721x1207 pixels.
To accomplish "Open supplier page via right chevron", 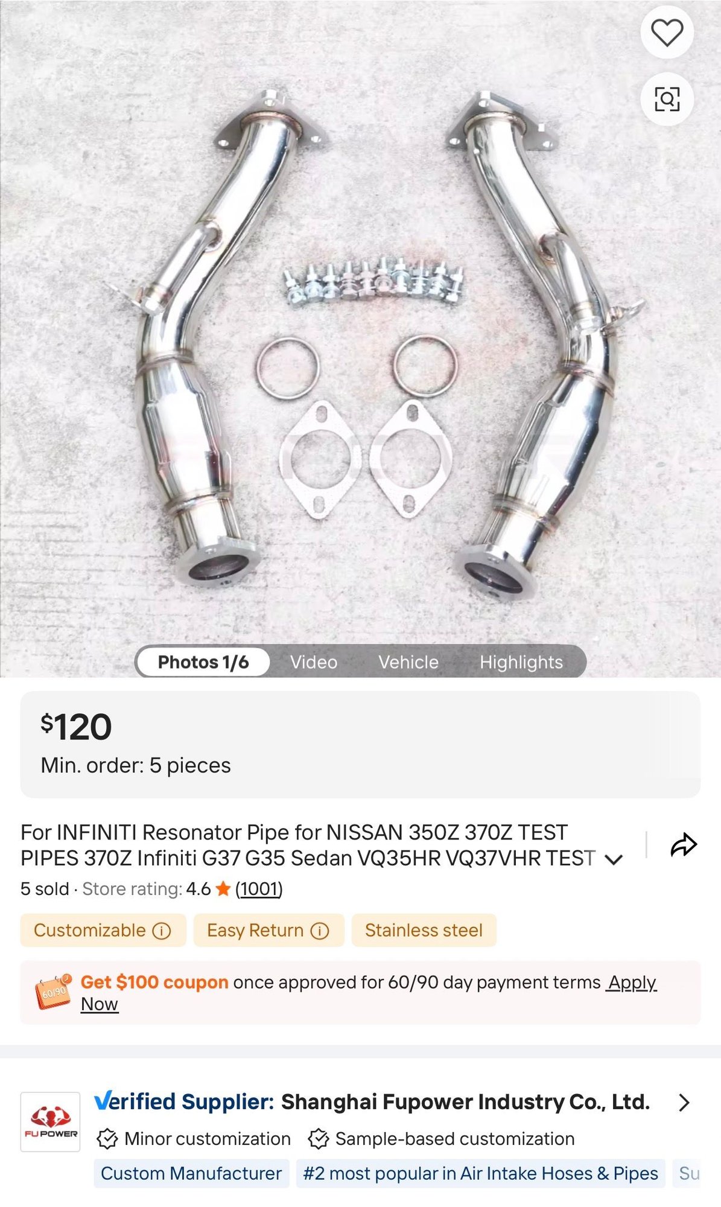I will 684,1102.
